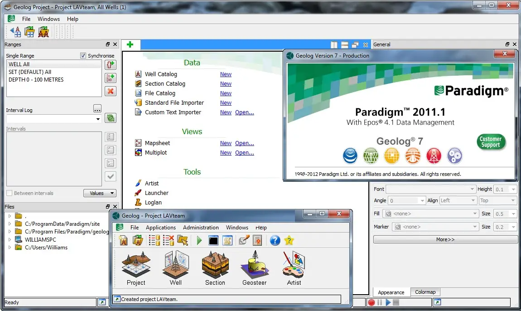This screenshot has width=521, height=311.
Task: Click the checkmark apply intervals button
Action: click(x=110, y=176)
